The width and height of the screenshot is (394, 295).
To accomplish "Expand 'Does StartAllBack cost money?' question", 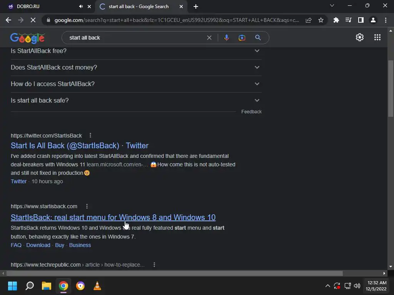I will click(x=136, y=68).
